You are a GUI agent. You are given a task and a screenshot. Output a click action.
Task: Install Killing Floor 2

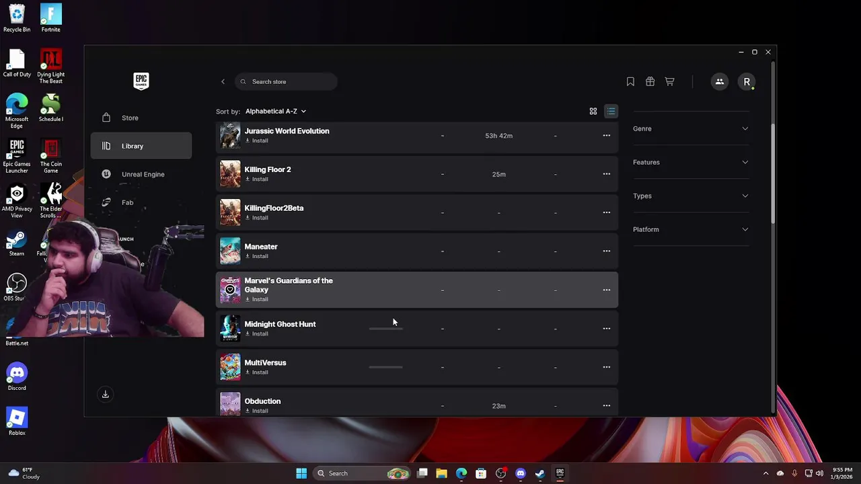coord(256,179)
